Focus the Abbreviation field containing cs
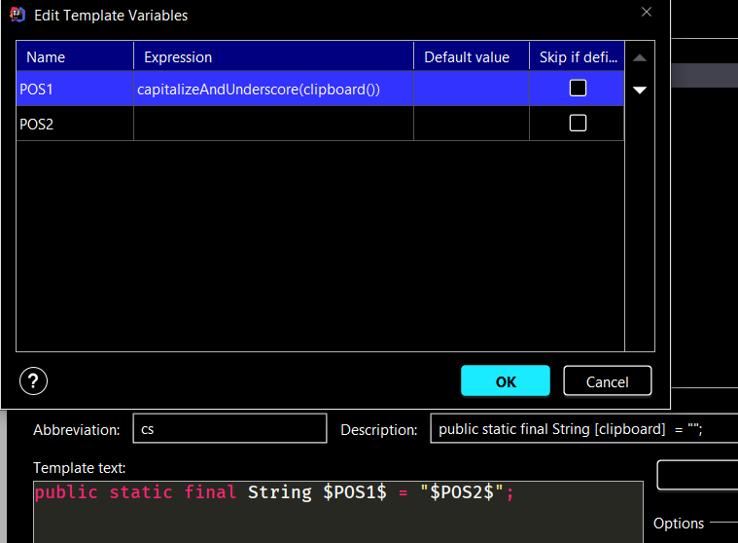This screenshot has width=738, height=543. [x=228, y=428]
